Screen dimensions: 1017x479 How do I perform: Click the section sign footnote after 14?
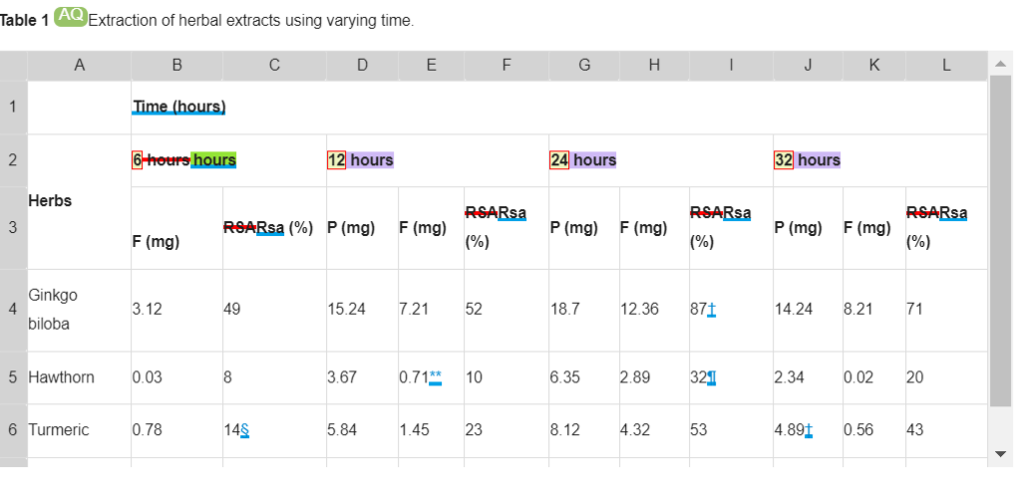(x=244, y=430)
